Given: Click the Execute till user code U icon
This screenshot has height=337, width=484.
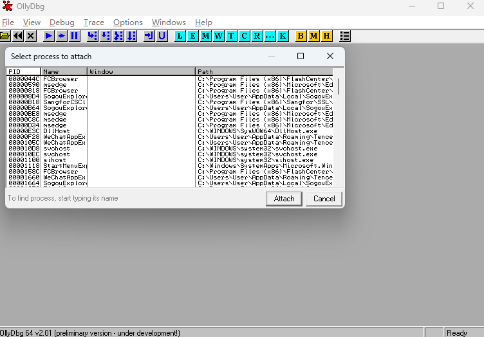Looking at the screenshot, I should (x=162, y=36).
